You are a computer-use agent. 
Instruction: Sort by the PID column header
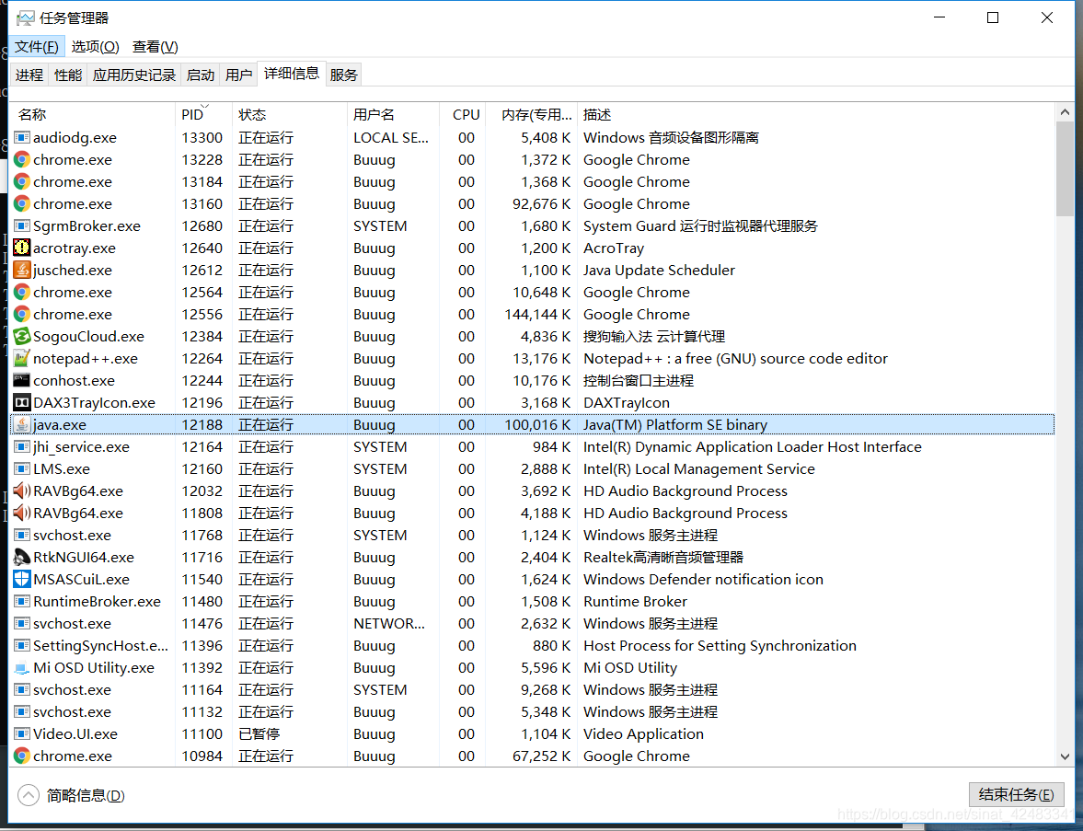(203, 115)
